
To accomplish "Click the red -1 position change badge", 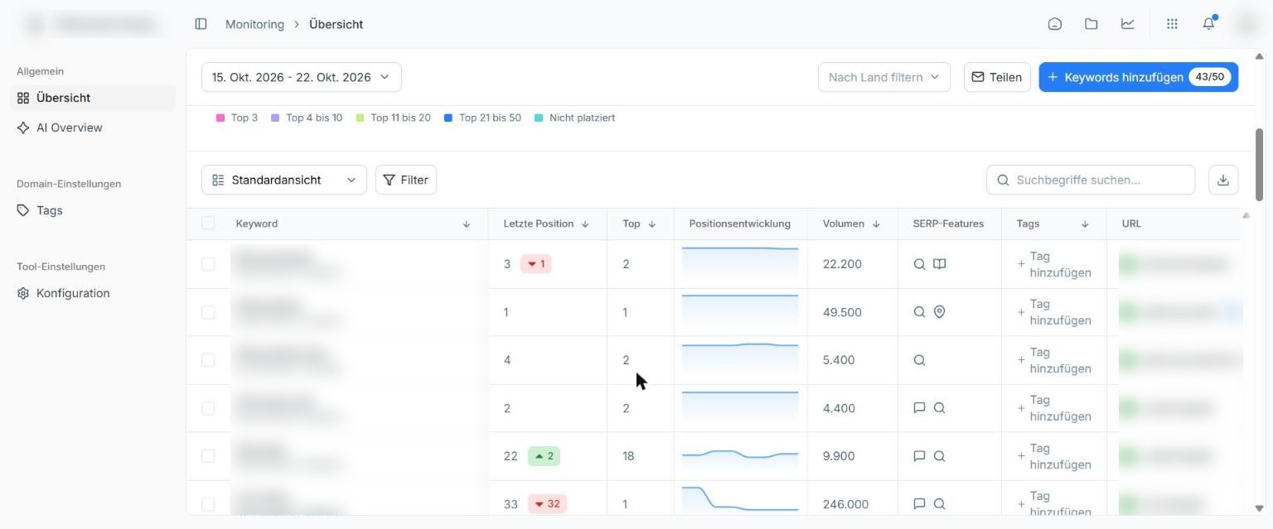I will [536, 264].
